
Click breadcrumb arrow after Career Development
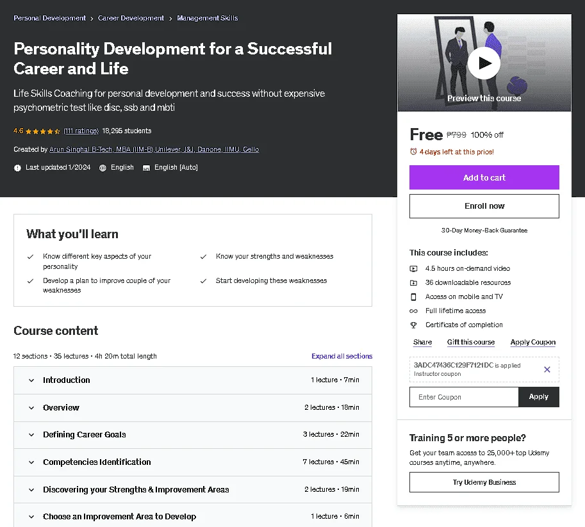point(170,19)
